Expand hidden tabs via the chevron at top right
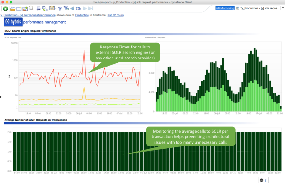285x183 pixels. 283,8
